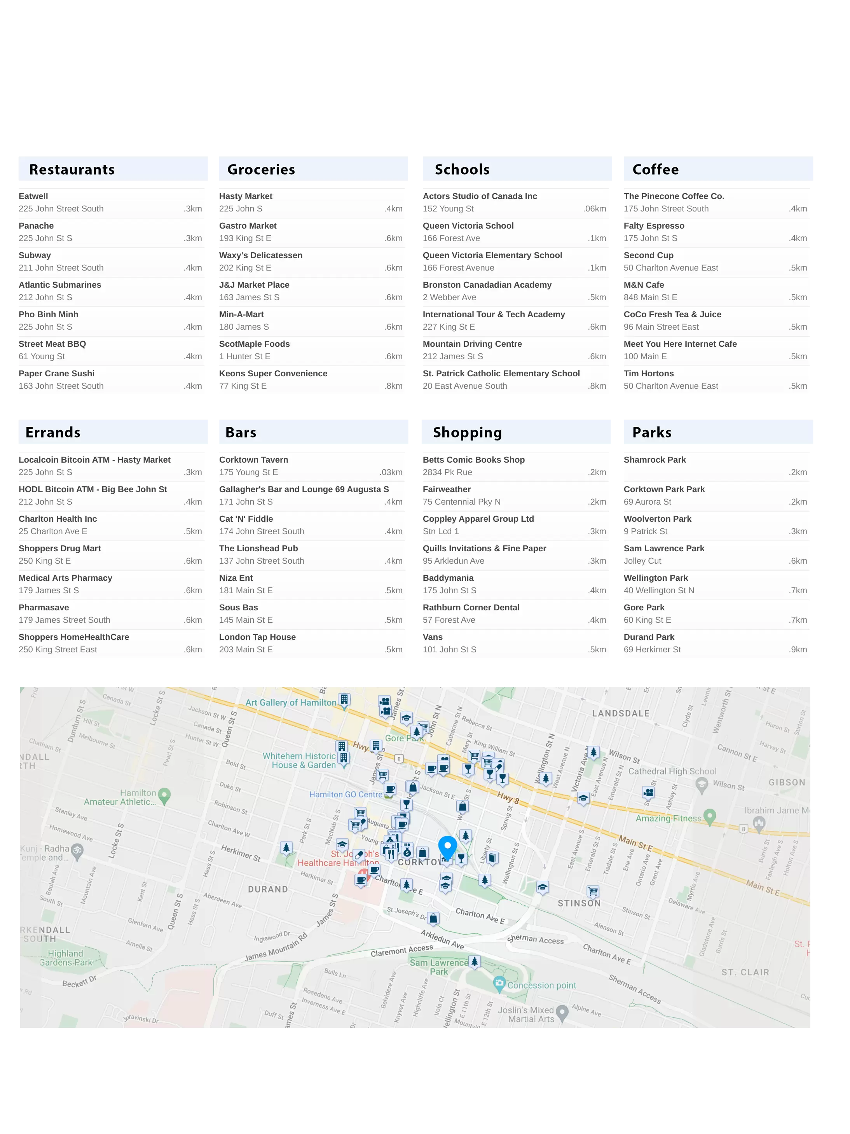
Task: Click the tree marker near Herkimer St in Durand
Action: pyautogui.click(x=286, y=847)
